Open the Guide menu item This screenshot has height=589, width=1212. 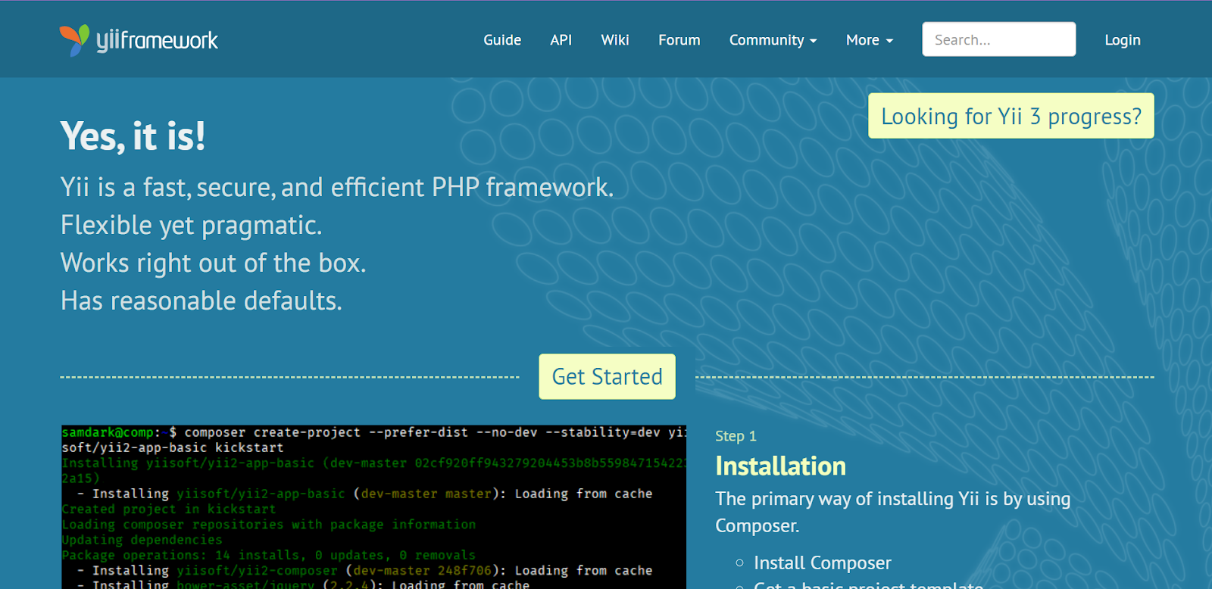502,40
